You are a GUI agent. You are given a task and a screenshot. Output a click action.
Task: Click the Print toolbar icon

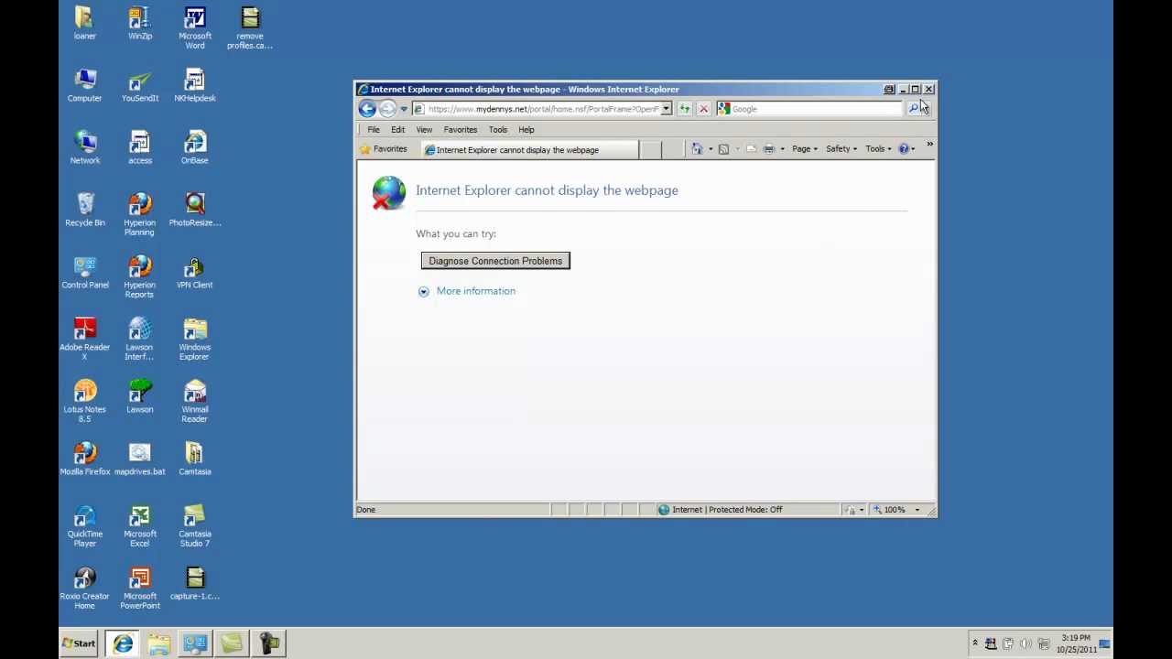(769, 149)
